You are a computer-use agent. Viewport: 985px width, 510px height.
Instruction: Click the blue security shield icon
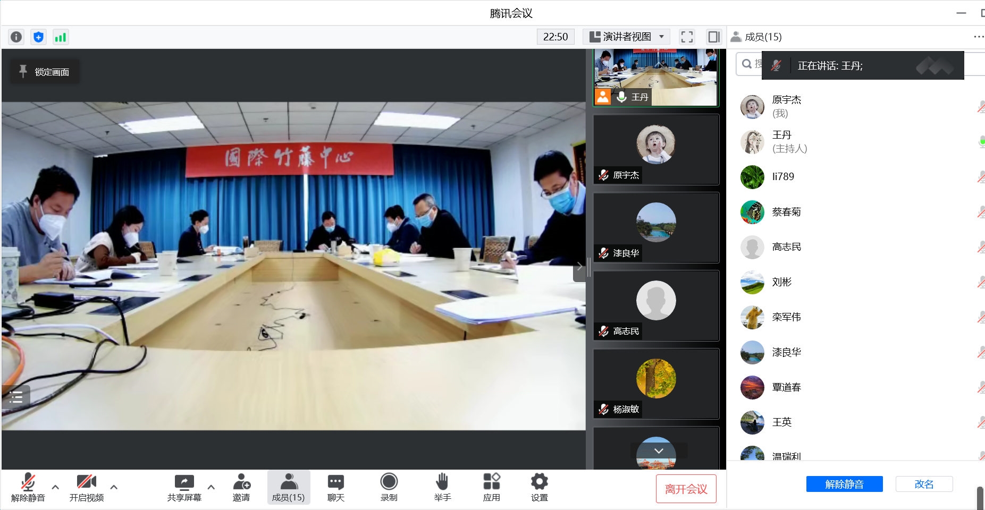coord(38,37)
